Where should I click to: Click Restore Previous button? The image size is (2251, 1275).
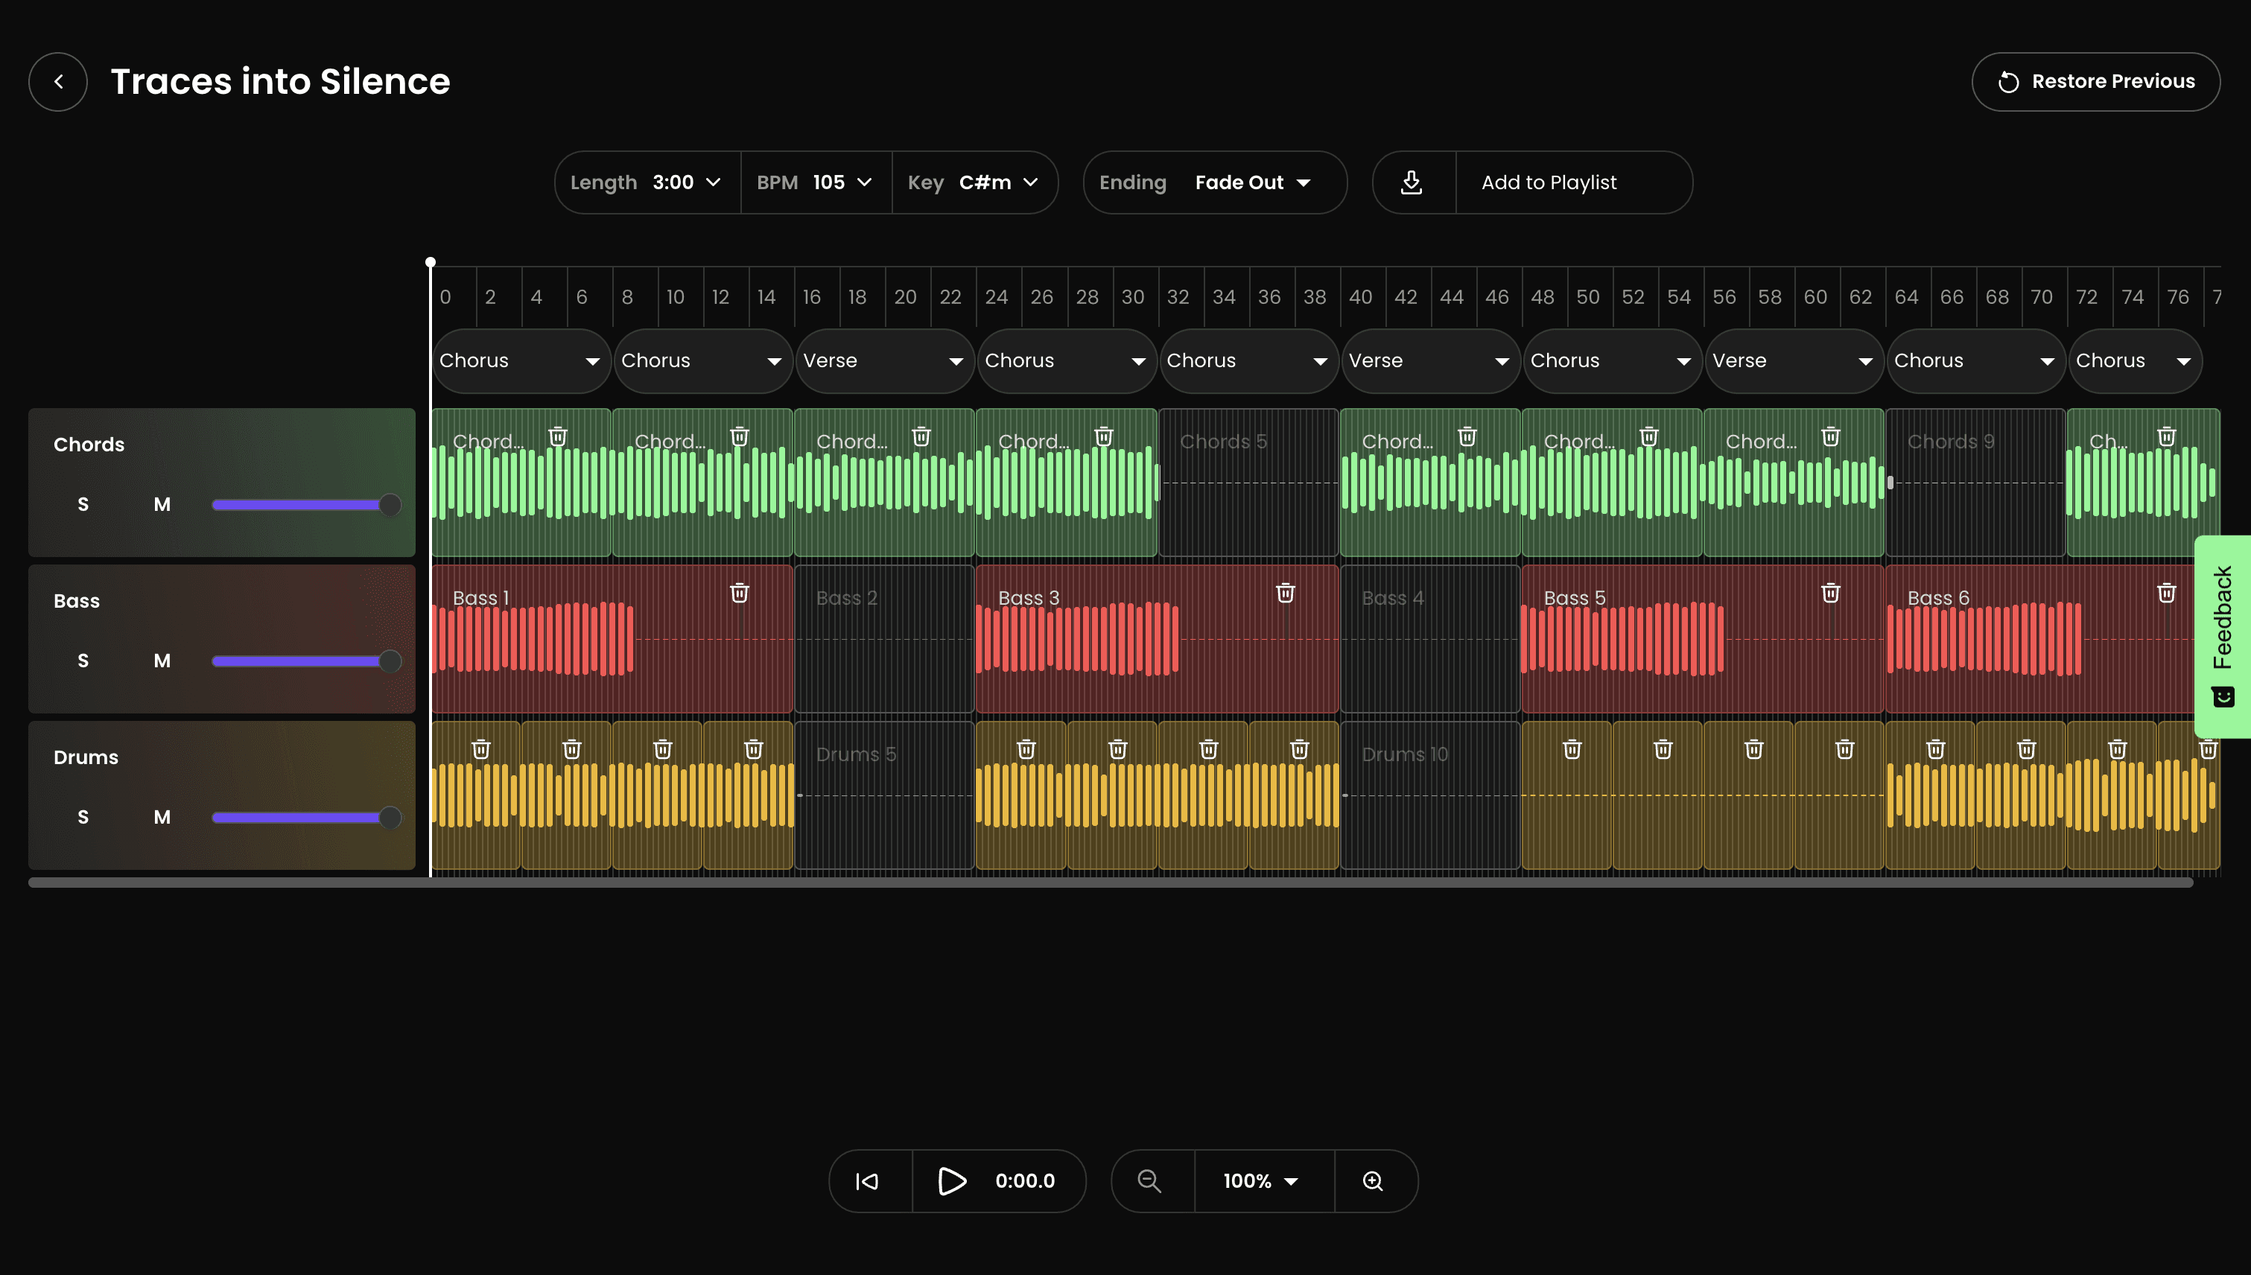click(2095, 81)
